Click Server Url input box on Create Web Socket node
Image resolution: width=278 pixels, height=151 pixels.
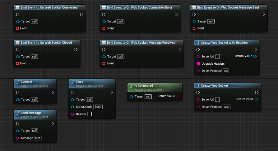coord(218,100)
